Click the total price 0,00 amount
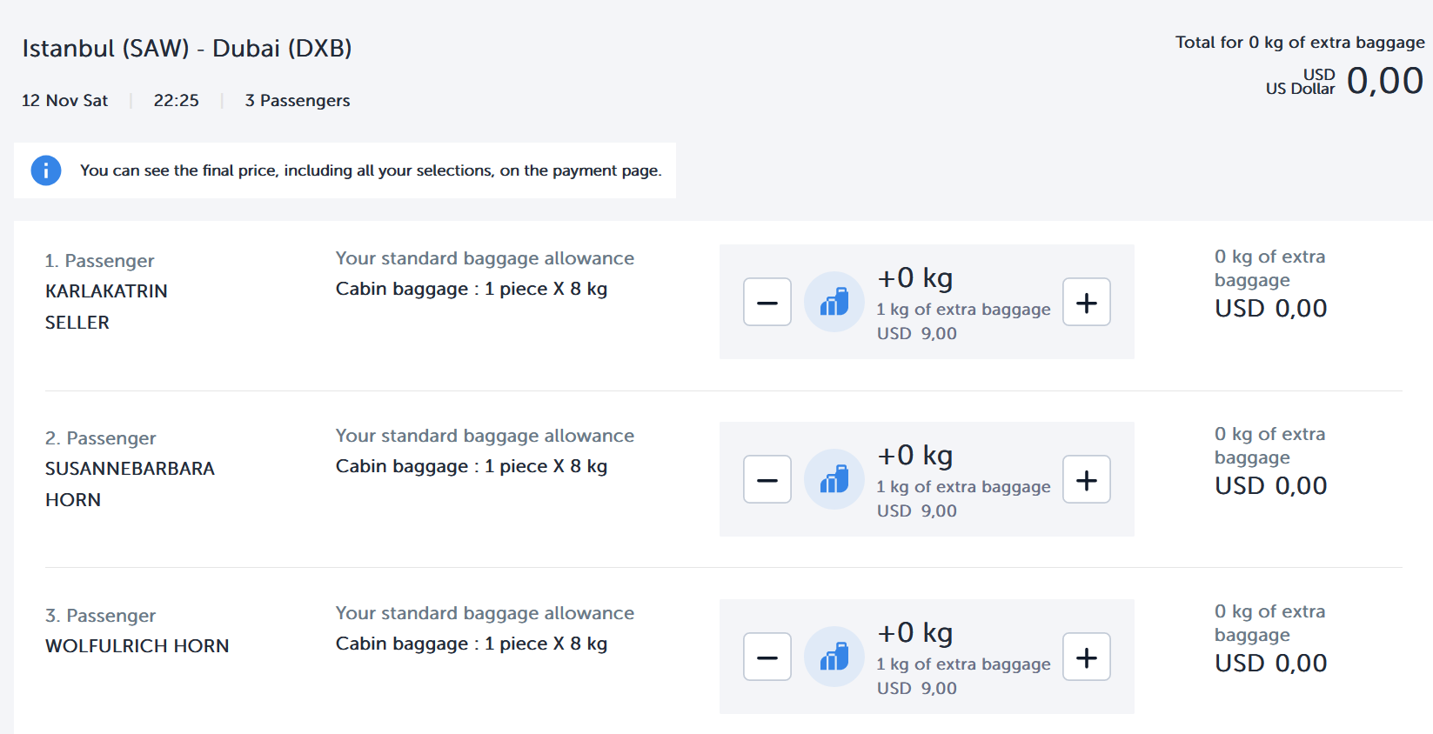1433x734 pixels. pyautogui.click(x=1384, y=81)
